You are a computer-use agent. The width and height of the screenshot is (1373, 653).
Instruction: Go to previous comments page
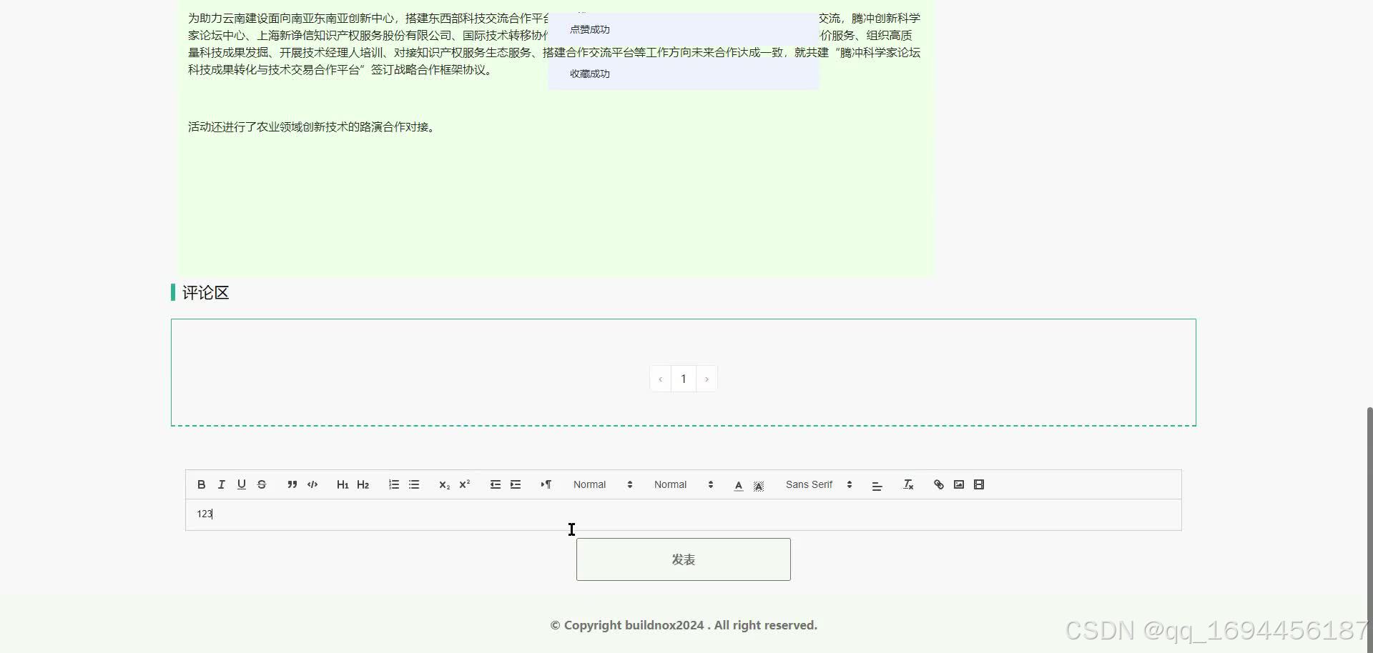pos(660,379)
